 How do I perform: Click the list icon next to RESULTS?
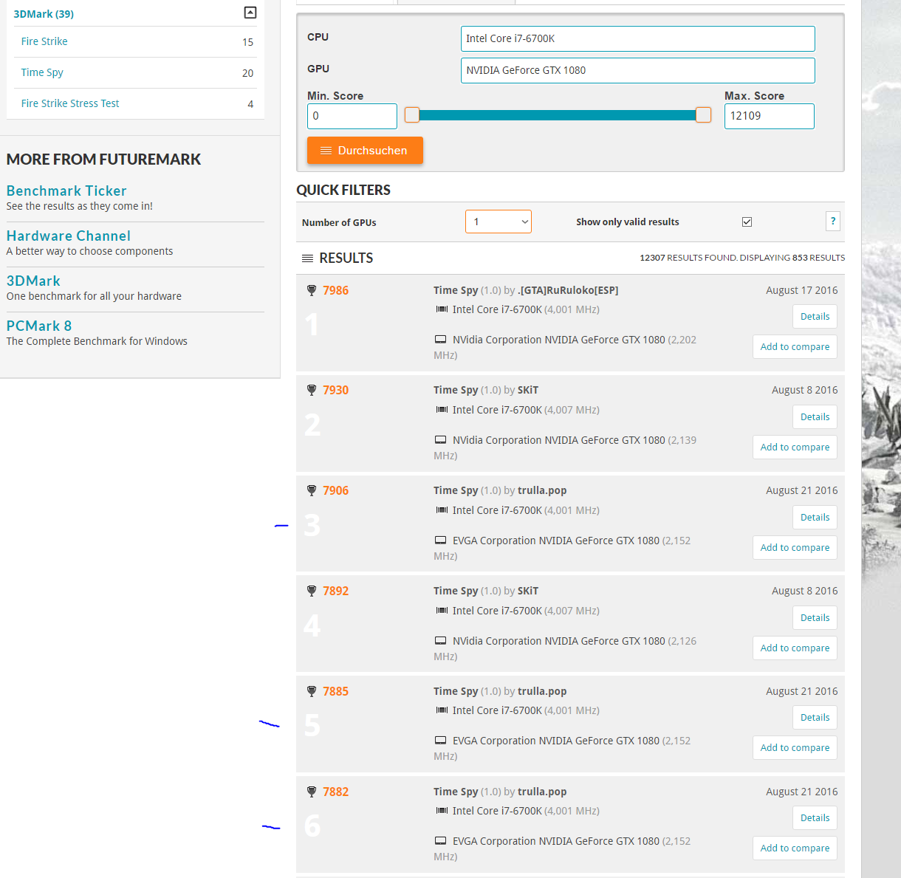tap(307, 258)
